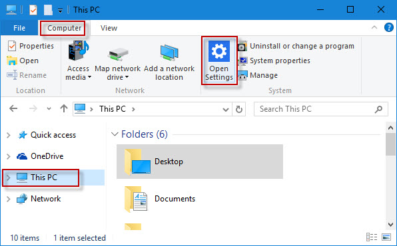The height and width of the screenshot is (246, 397).
Task: Click the Open button in Location group
Action: click(23, 61)
